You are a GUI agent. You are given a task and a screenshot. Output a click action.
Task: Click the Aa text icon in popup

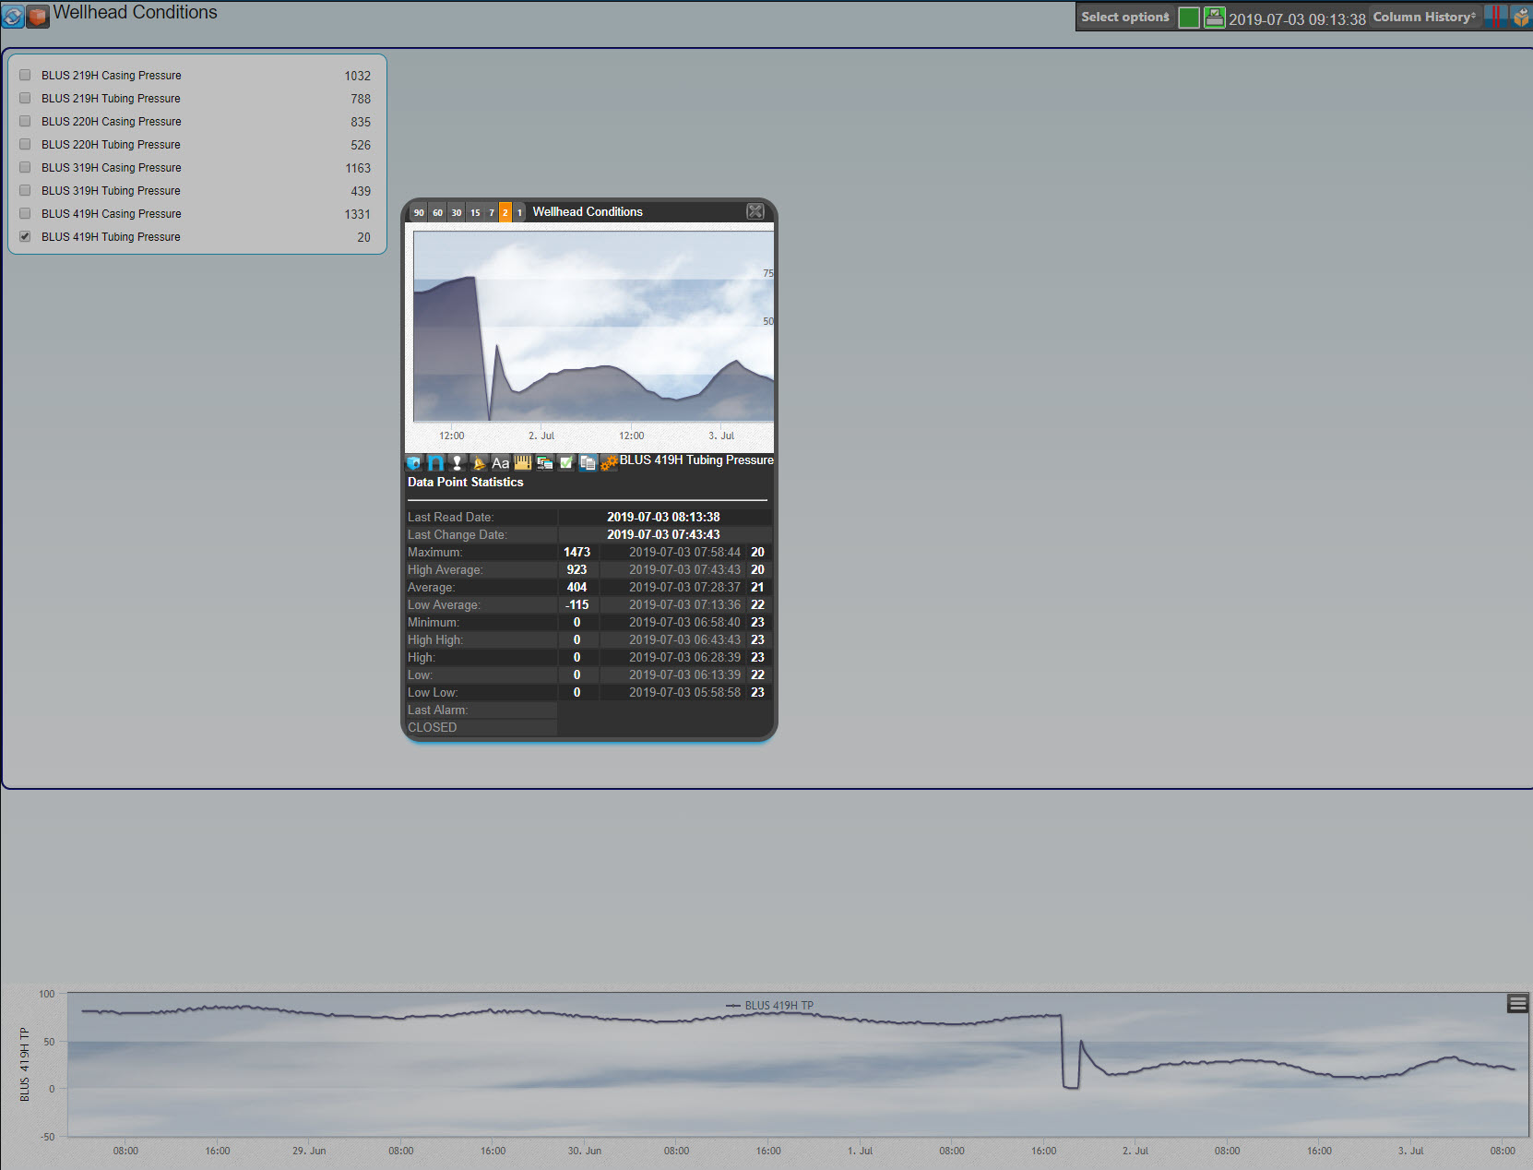500,463
